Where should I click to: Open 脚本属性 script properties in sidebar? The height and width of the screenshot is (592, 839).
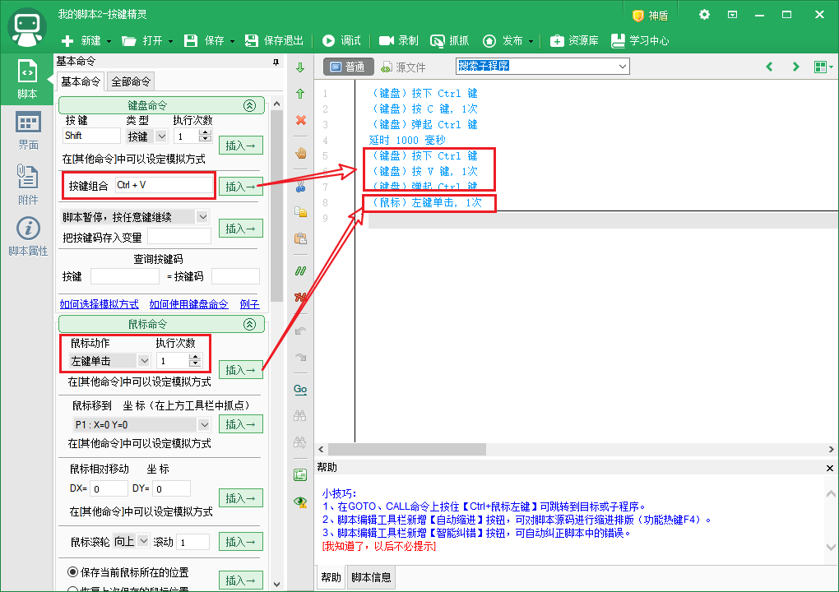[x=28, y=237]
